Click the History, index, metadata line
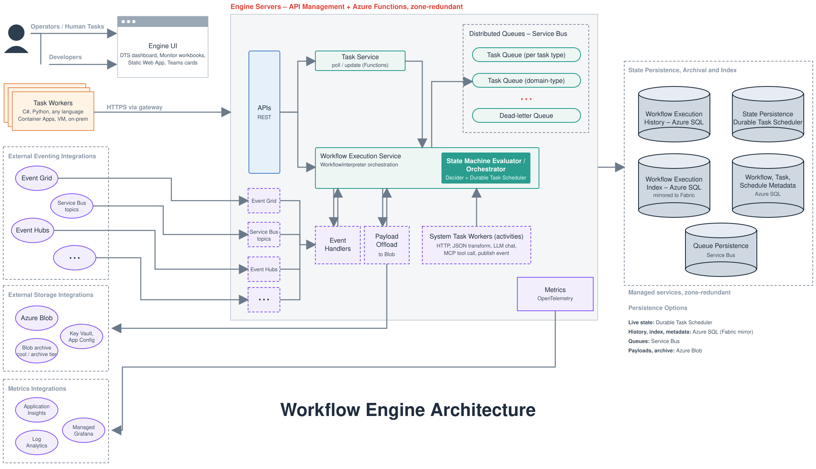 691,332
